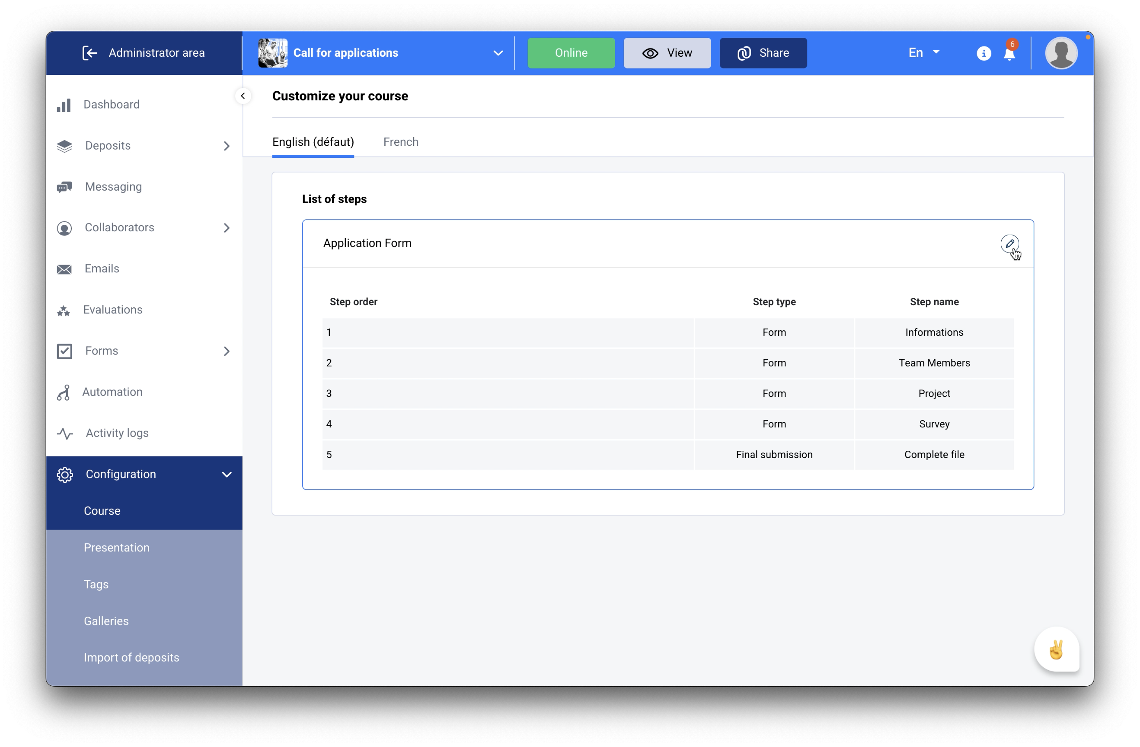Select the Team Members step name cell
1140x747 pixels.
coord(933,363)
